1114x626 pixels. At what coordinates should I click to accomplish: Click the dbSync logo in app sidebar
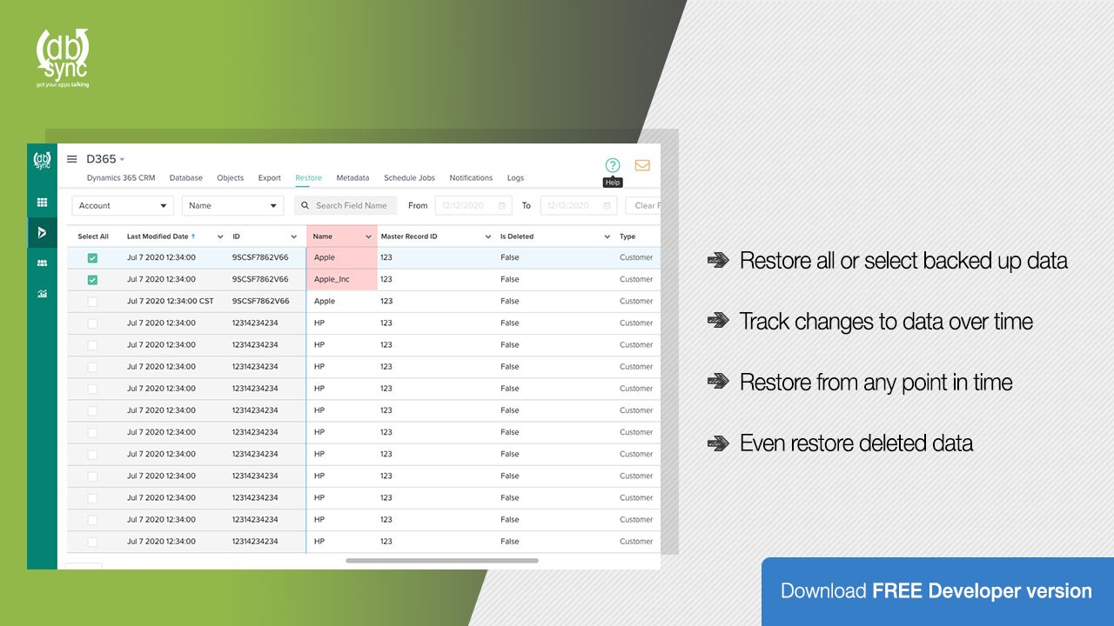click(x=42, y=160)
